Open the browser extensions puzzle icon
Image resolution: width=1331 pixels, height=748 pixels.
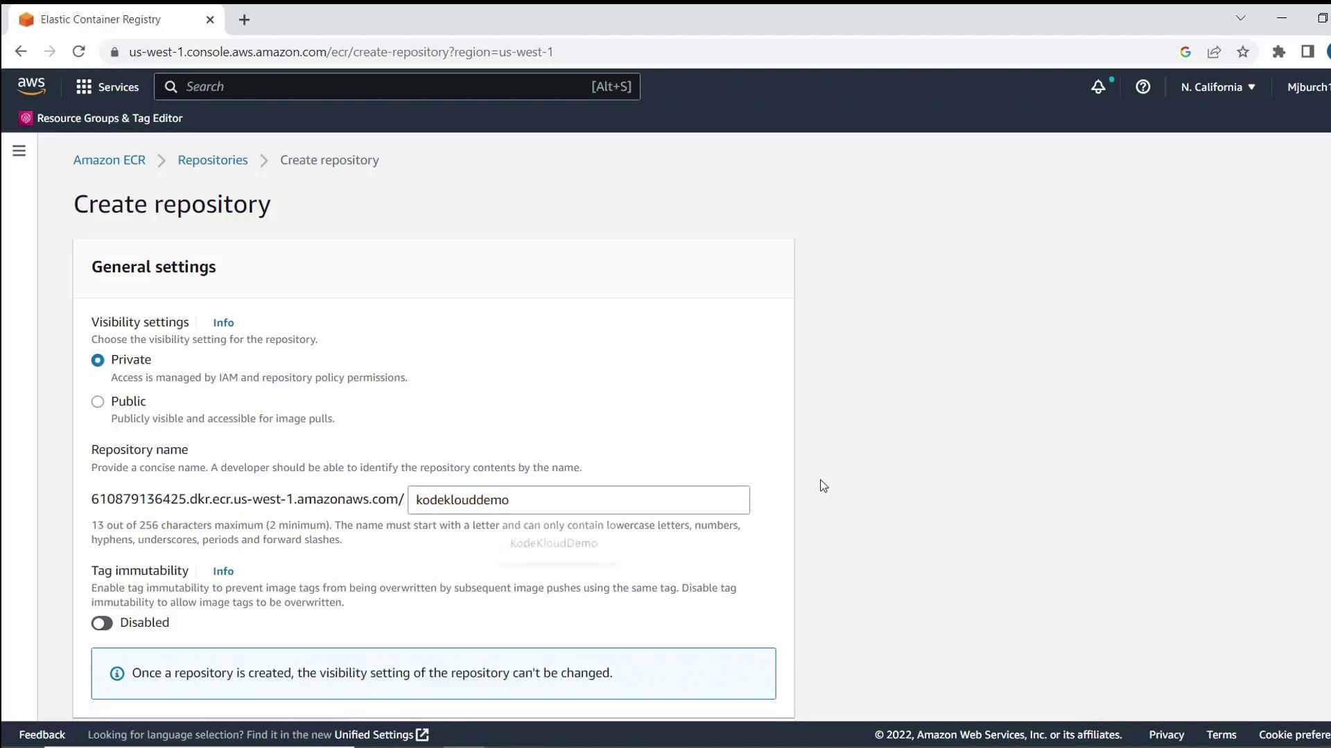point(1279,52)
